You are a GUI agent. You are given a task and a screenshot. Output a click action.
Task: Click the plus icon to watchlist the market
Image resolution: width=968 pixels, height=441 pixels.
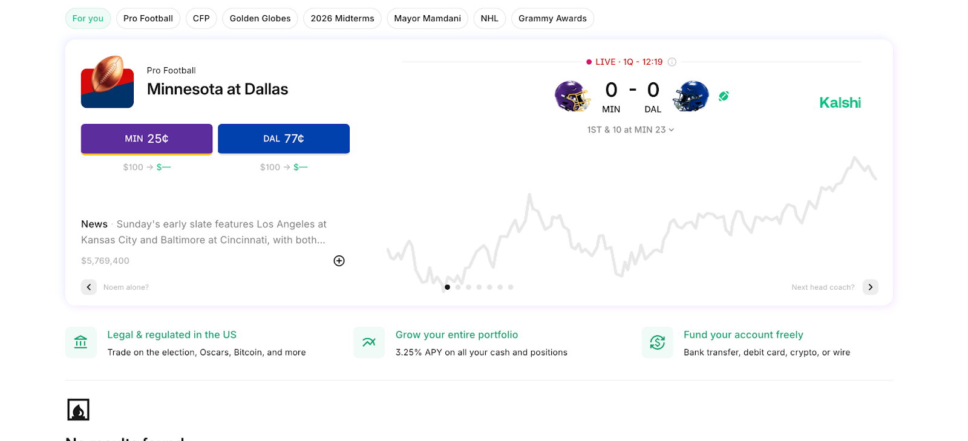(339, 261)
